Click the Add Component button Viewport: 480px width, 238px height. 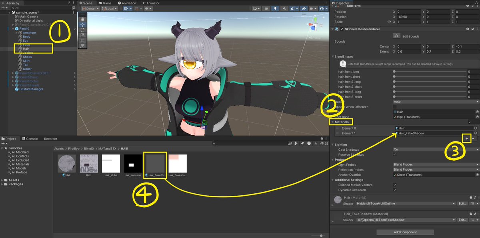click(405, 232)
